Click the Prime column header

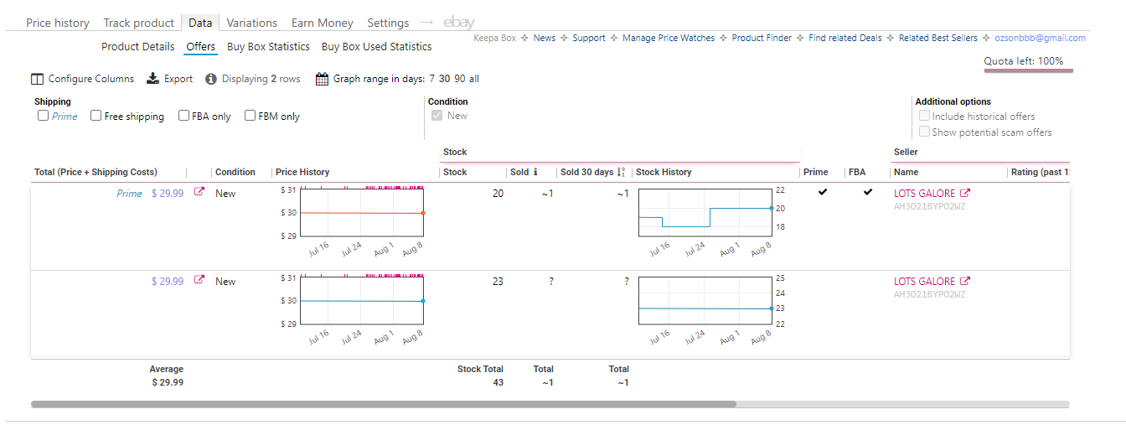[815, 172]
